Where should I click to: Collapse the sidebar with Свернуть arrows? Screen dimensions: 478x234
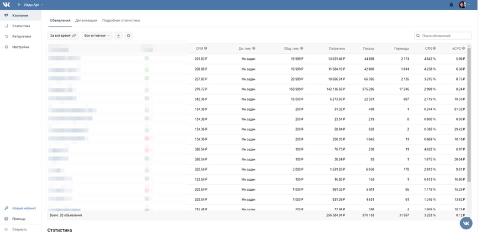pyautogui.click(x=6, y=229)
